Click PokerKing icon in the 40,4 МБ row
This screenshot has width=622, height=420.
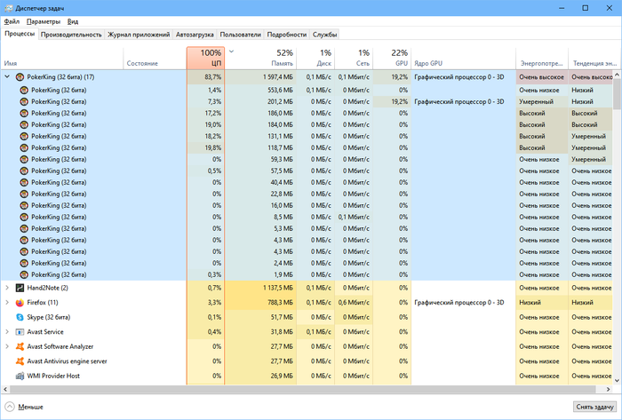24,182
